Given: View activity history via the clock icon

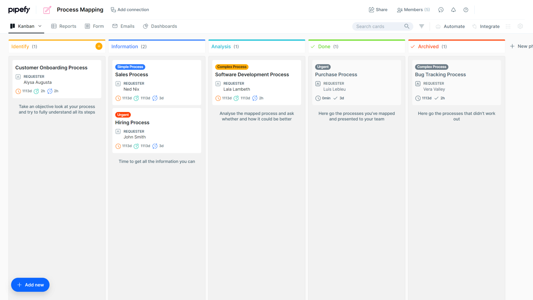Looking at the screenshot, I should (x=441, y=10).
